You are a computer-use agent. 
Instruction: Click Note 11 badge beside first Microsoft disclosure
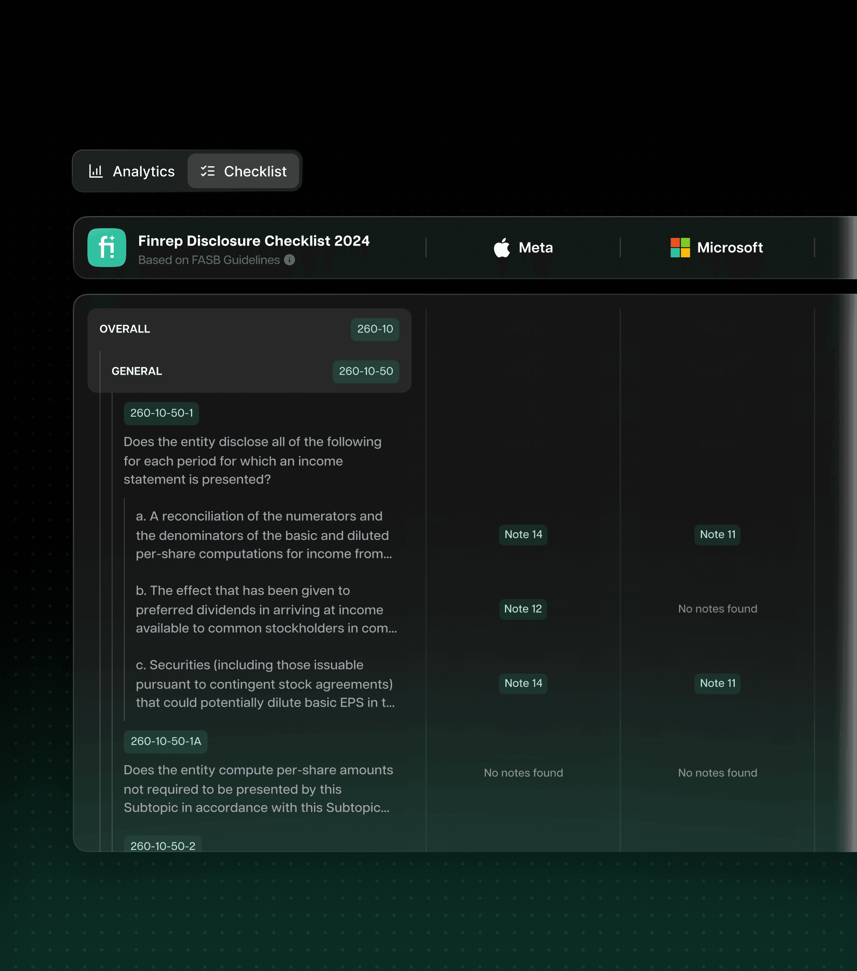717,534
